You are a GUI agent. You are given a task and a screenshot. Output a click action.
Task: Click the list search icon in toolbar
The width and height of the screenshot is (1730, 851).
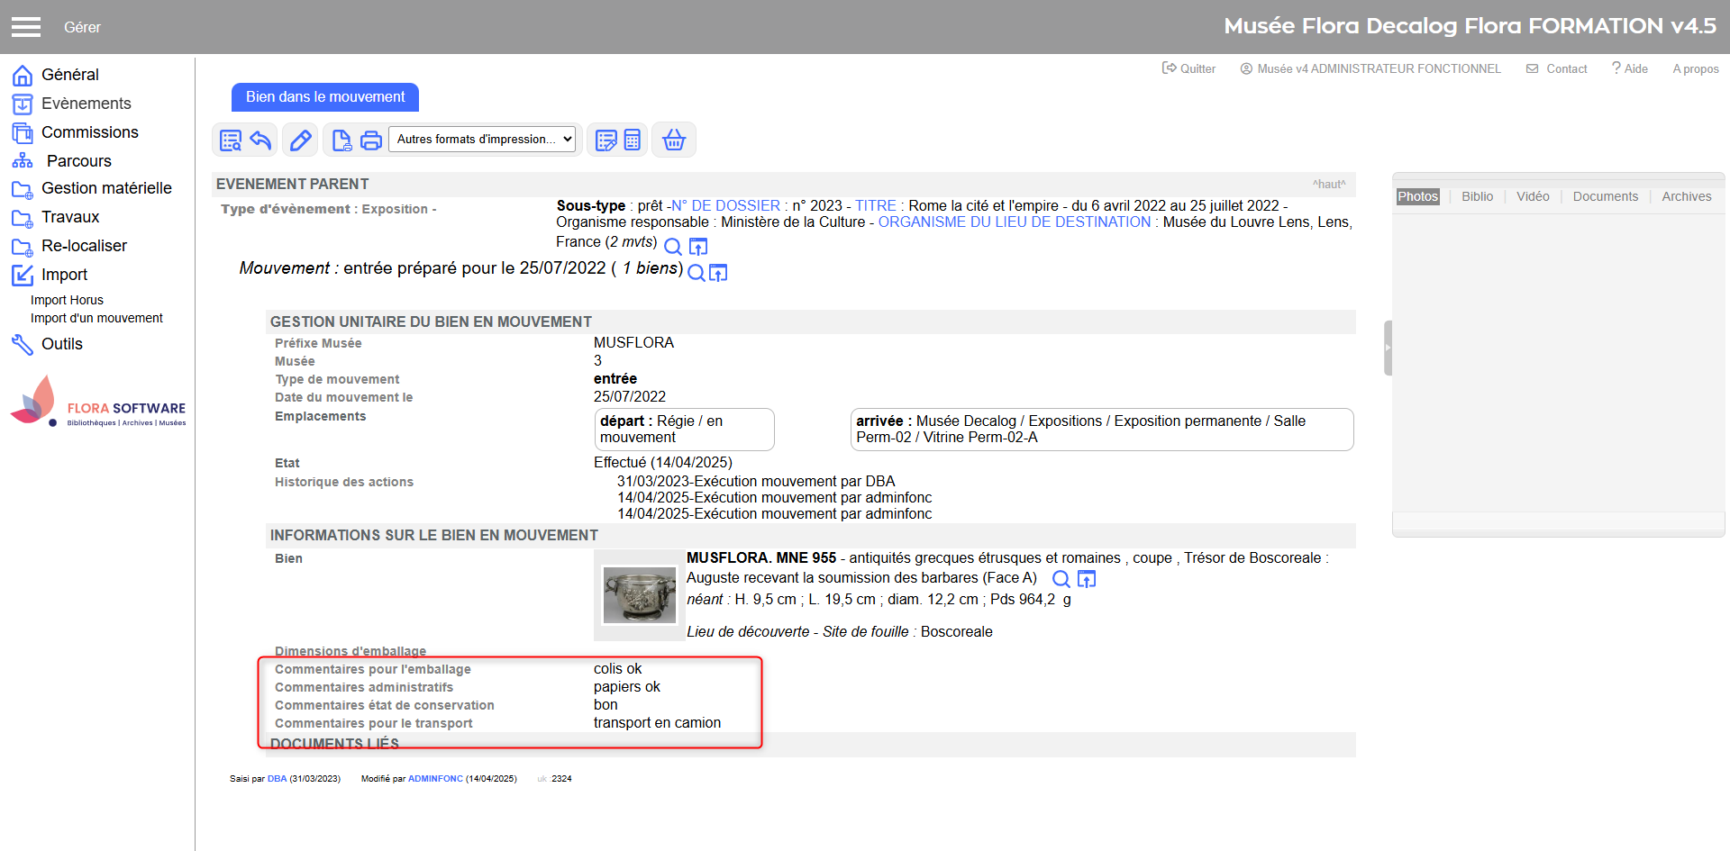(x=231, y=140)
